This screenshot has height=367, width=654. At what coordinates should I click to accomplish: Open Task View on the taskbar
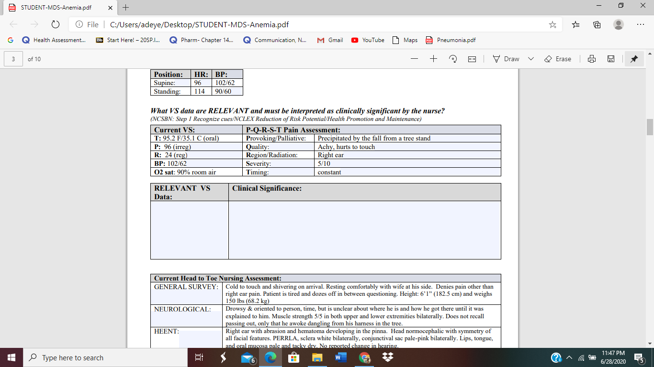click(199, 357)
